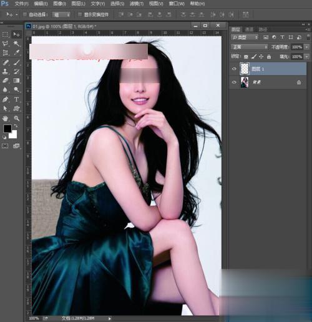Open the blend mode dropdown
Screen dimensions: 312x322
(249, 47)
